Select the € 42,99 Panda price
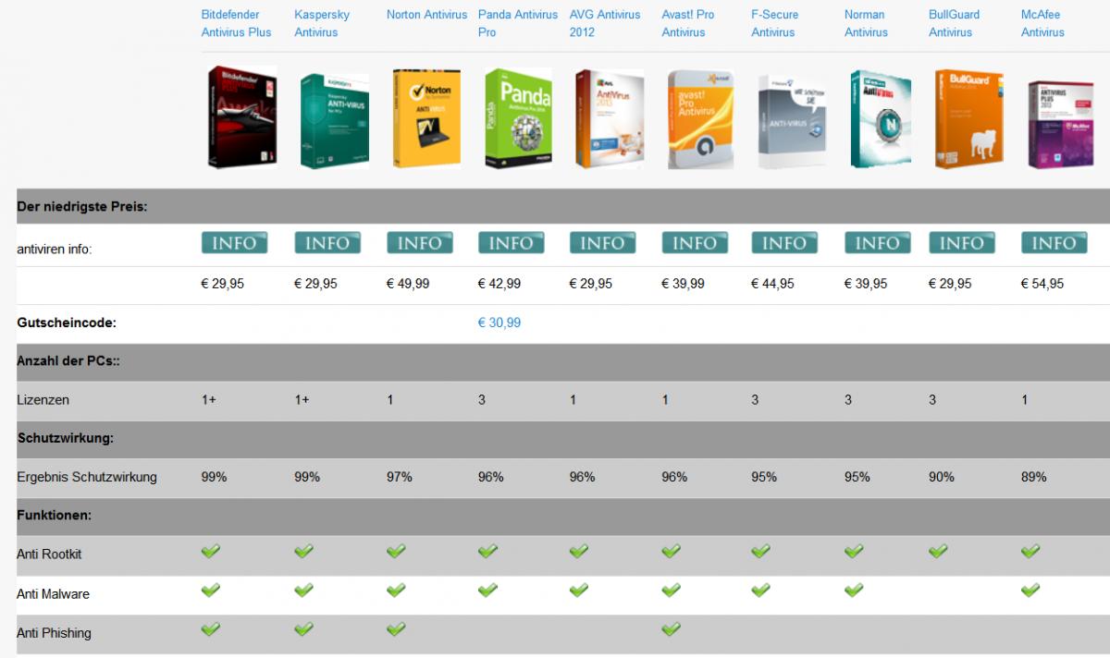The image size is (1110, 658). 499,284
